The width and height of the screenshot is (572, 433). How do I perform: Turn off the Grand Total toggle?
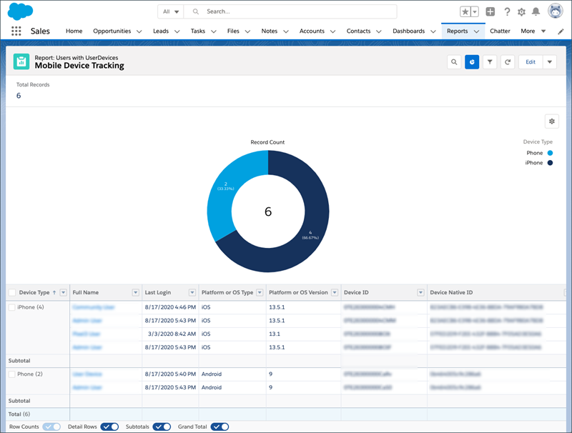(x=219, y=426)
